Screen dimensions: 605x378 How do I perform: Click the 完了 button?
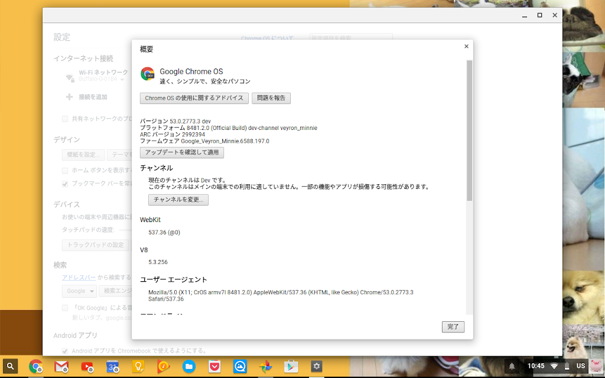(x=453, y=327)
